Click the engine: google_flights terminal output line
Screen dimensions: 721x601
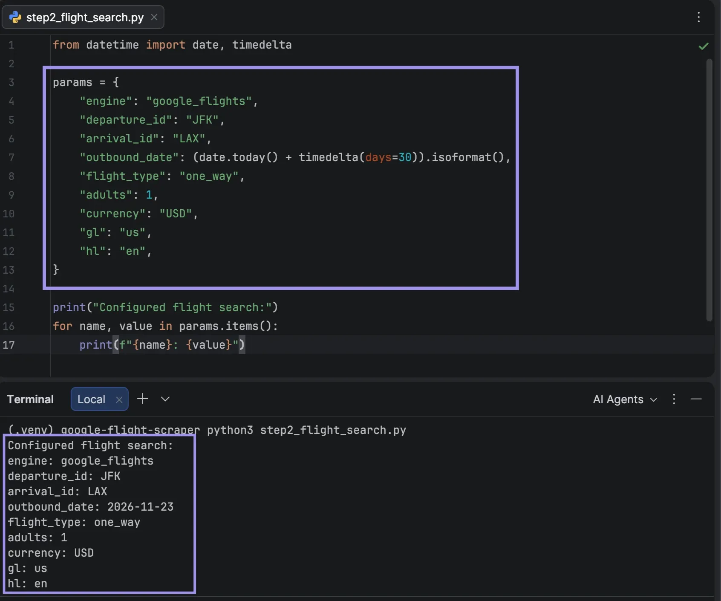81,461
